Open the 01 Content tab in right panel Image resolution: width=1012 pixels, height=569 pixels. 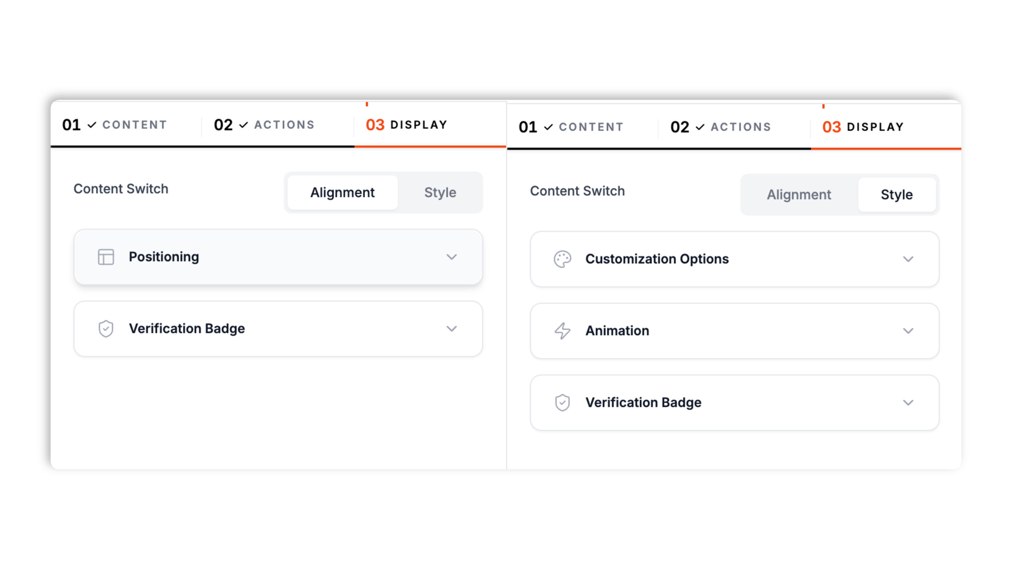pyautogui.click(x=582, y=127)
